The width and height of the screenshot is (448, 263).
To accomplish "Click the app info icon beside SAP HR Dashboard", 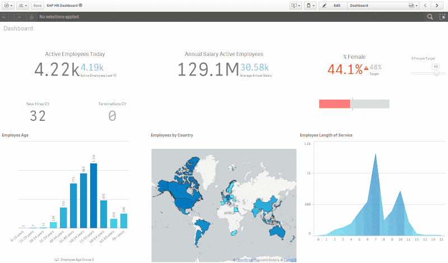I will click(x=81, y=5).
